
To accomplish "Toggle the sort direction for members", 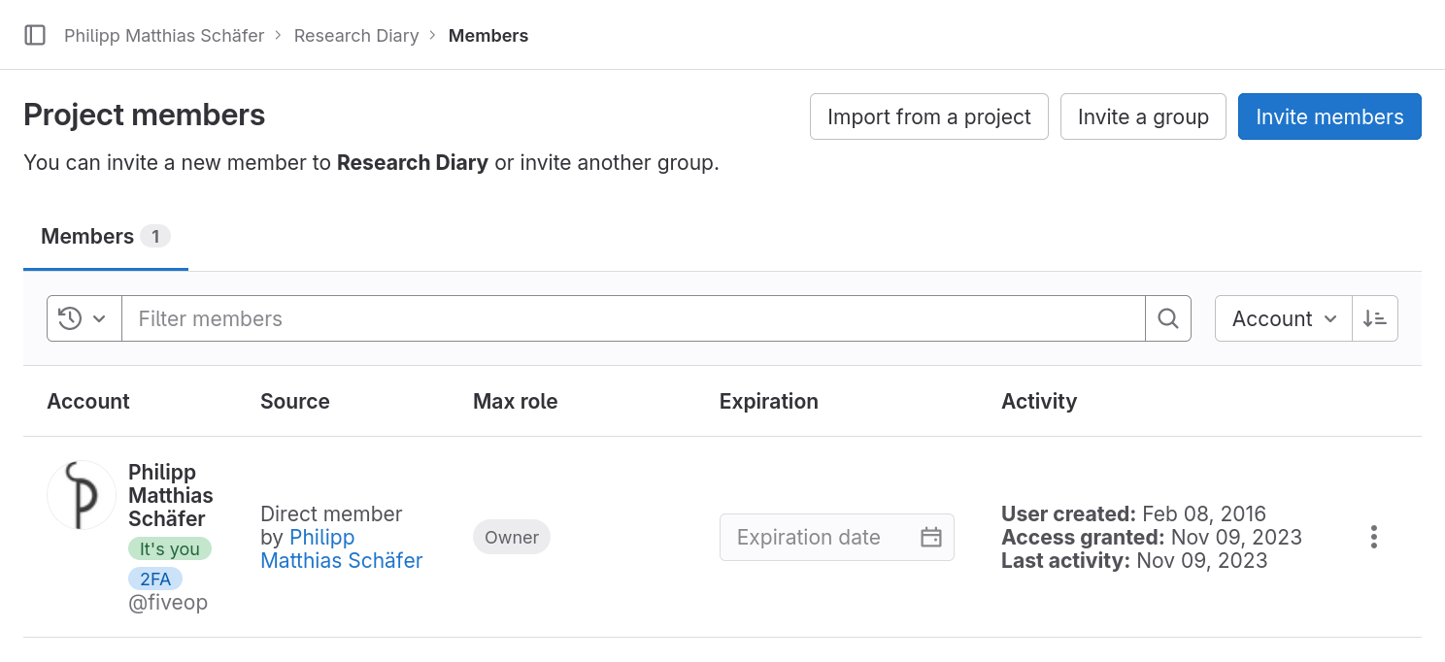I will click(x=1374, y=317).
